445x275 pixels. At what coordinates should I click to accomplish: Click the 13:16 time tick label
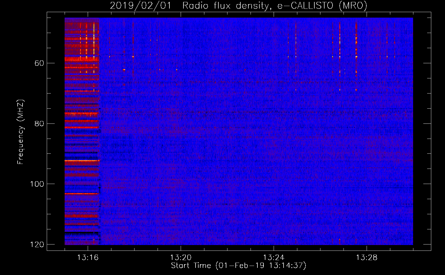coord(88,258)
